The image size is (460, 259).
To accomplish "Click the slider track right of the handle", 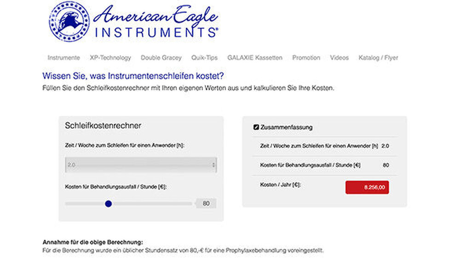I will tap(152, 203).
